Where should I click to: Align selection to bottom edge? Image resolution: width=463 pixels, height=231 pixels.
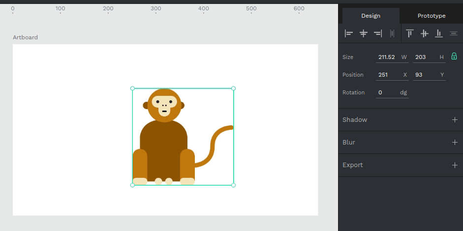pos(439,33)
